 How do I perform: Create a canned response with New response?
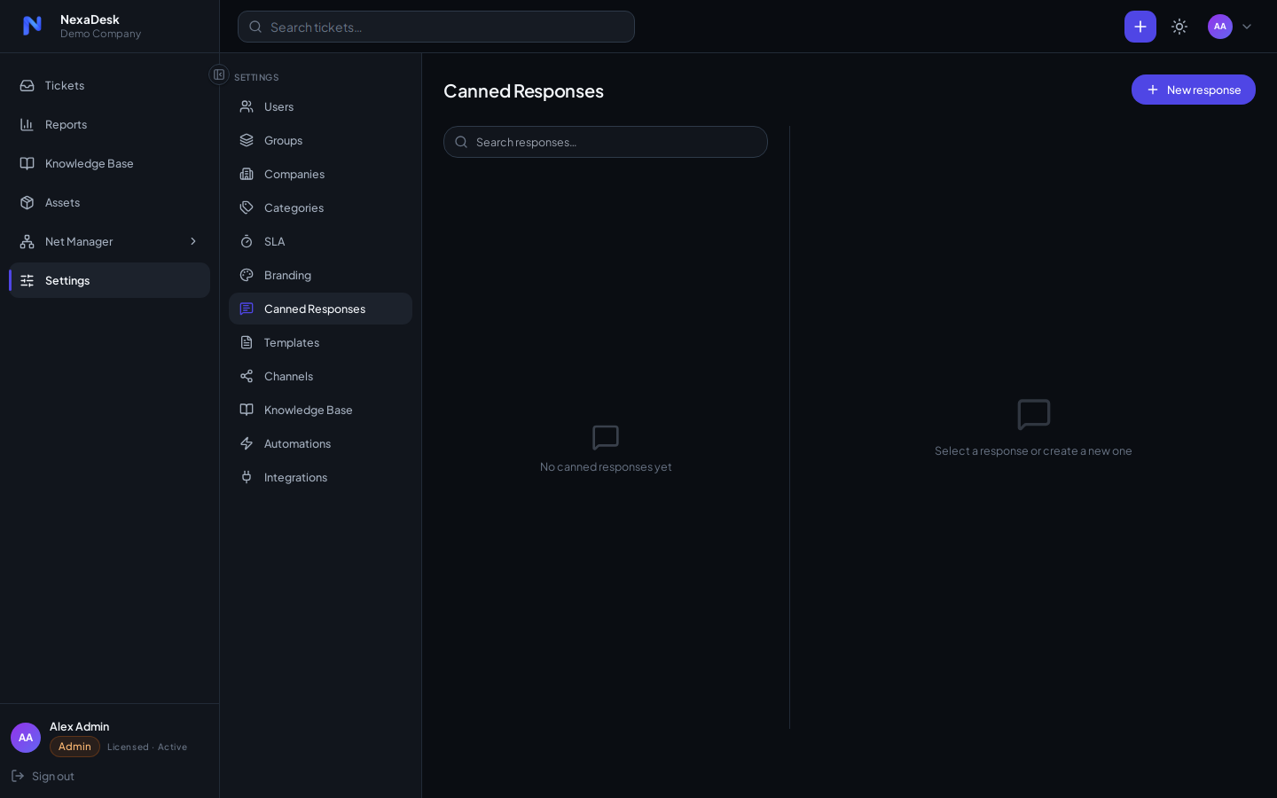point(1194,90)
